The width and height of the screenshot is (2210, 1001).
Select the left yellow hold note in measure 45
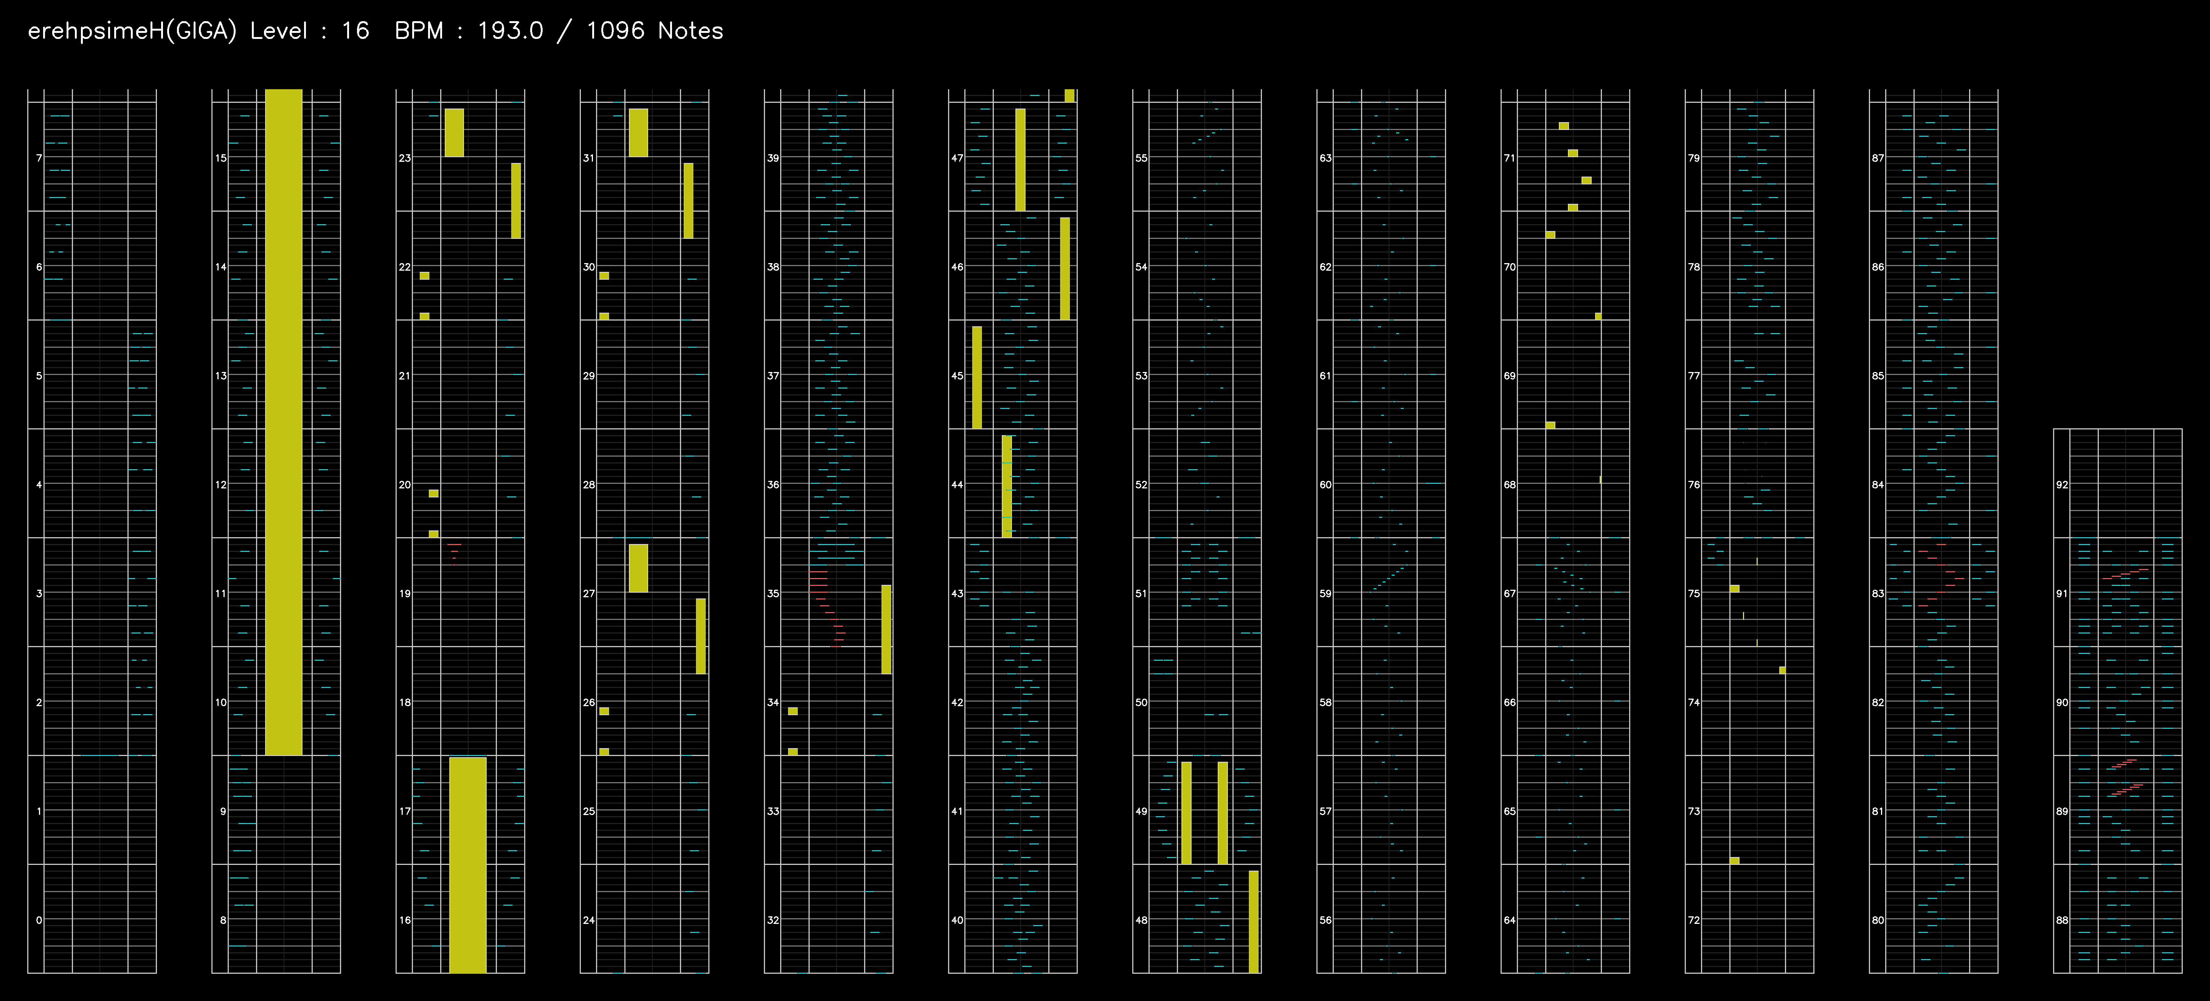[x=977, y=377]
